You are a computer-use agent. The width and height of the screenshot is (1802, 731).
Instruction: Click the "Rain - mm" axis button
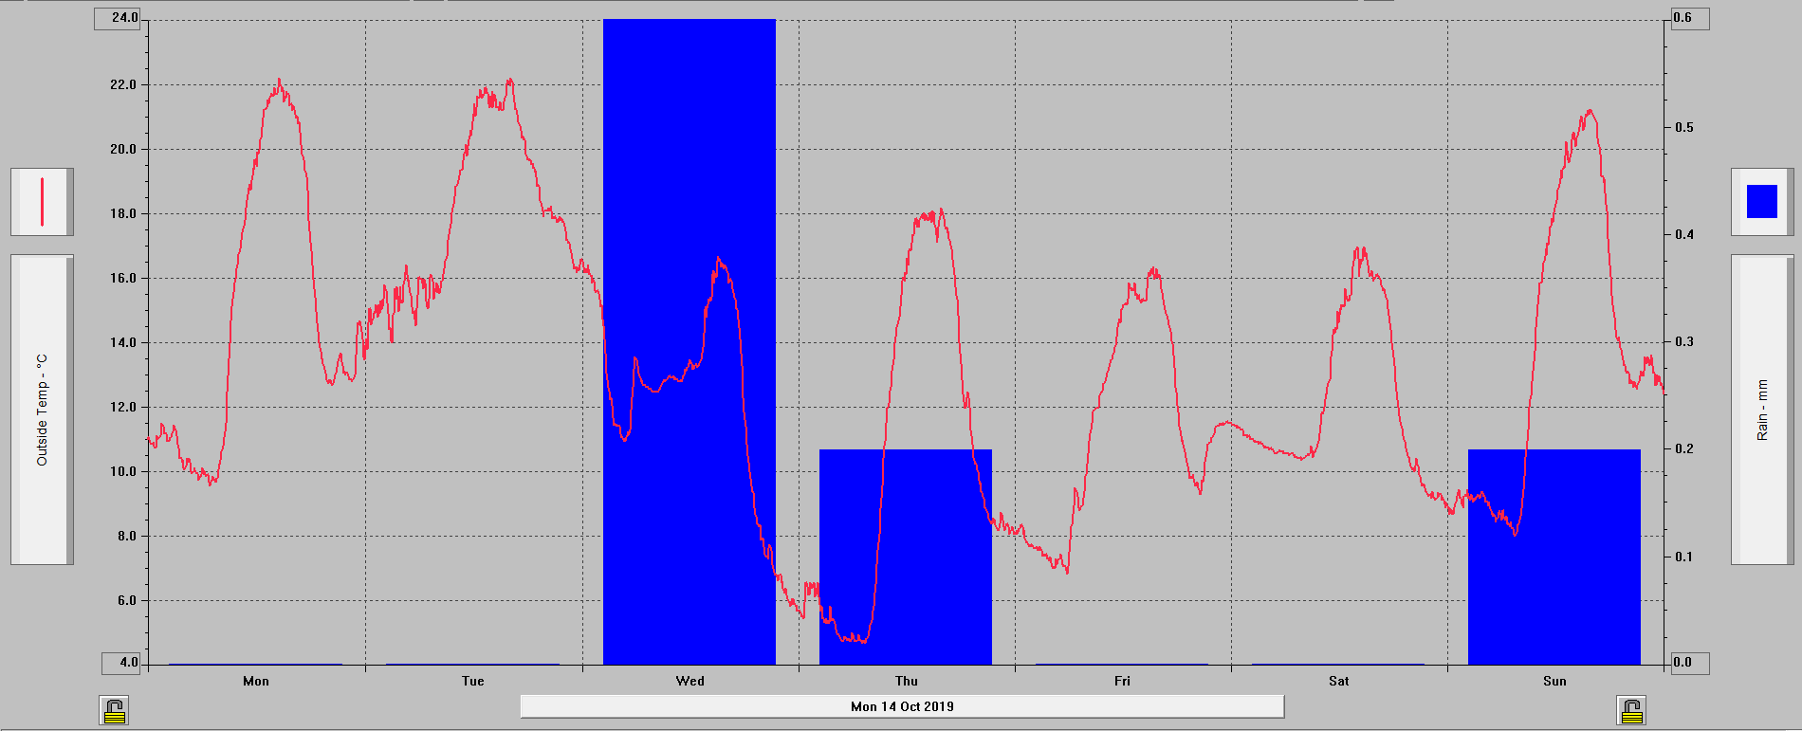pyautogui.click(x=1761, y=410)
